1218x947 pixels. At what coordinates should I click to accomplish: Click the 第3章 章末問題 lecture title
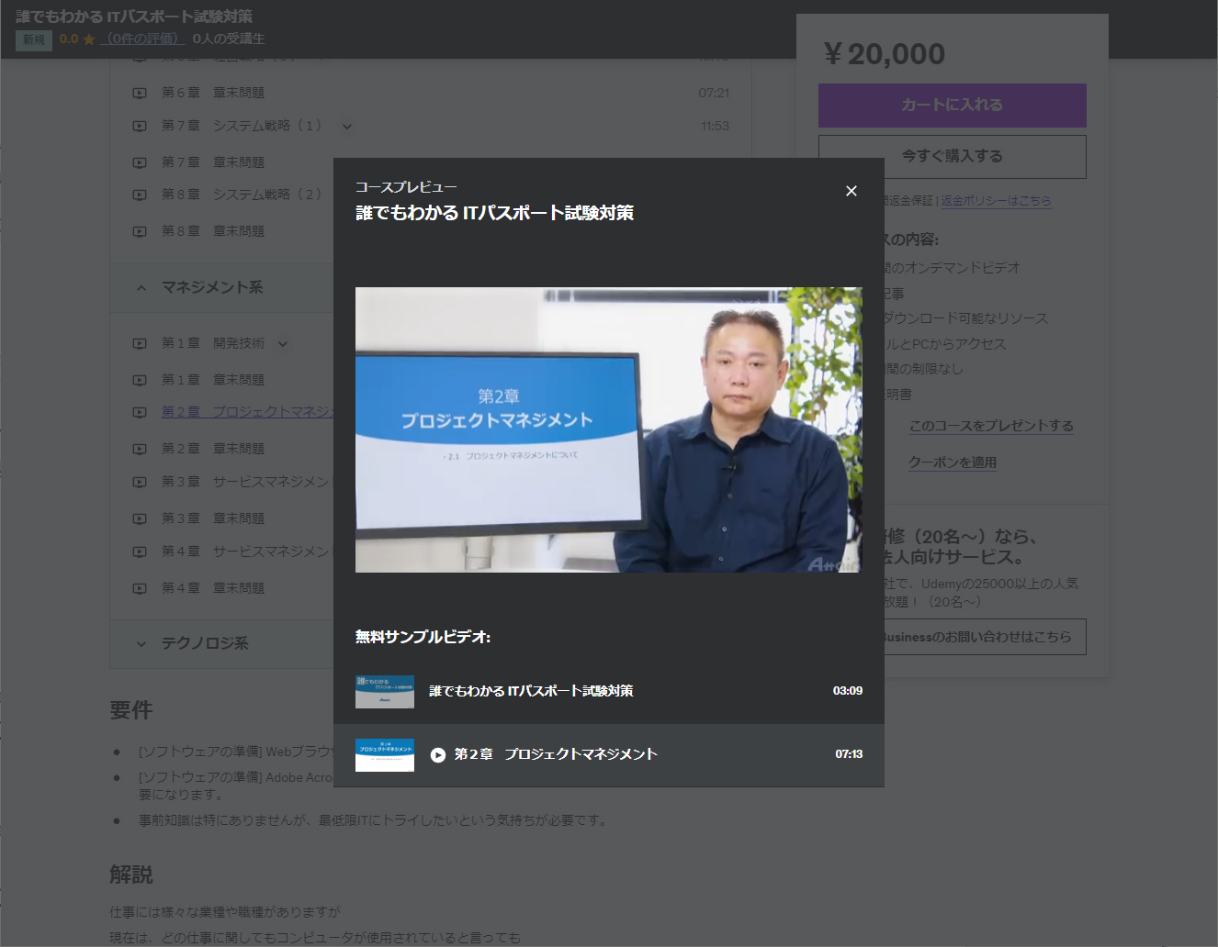[213, 518]
